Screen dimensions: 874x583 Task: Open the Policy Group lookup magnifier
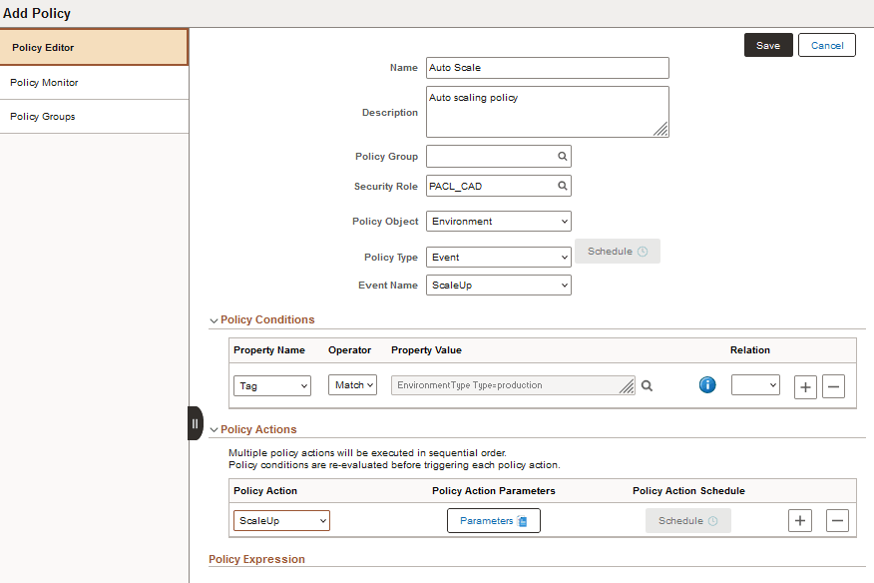pos(564,156)
